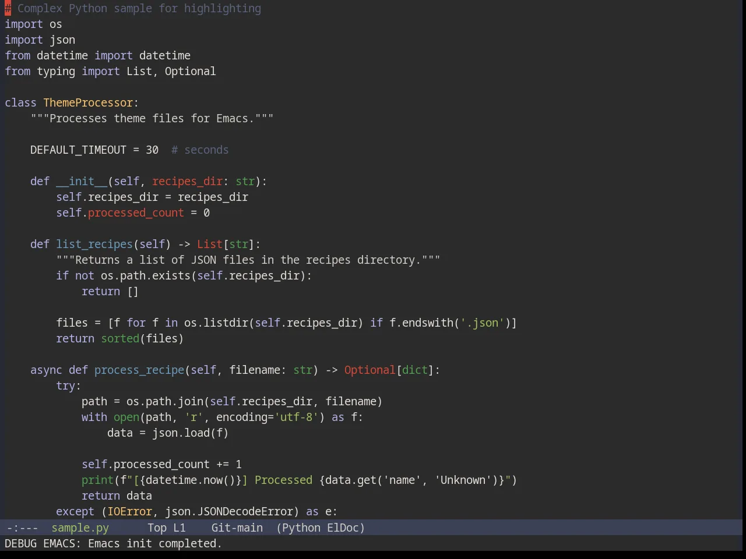Screen dimensions: 746x559
Task: Click the sorted builtin call
Action: [x=120, y=338]
